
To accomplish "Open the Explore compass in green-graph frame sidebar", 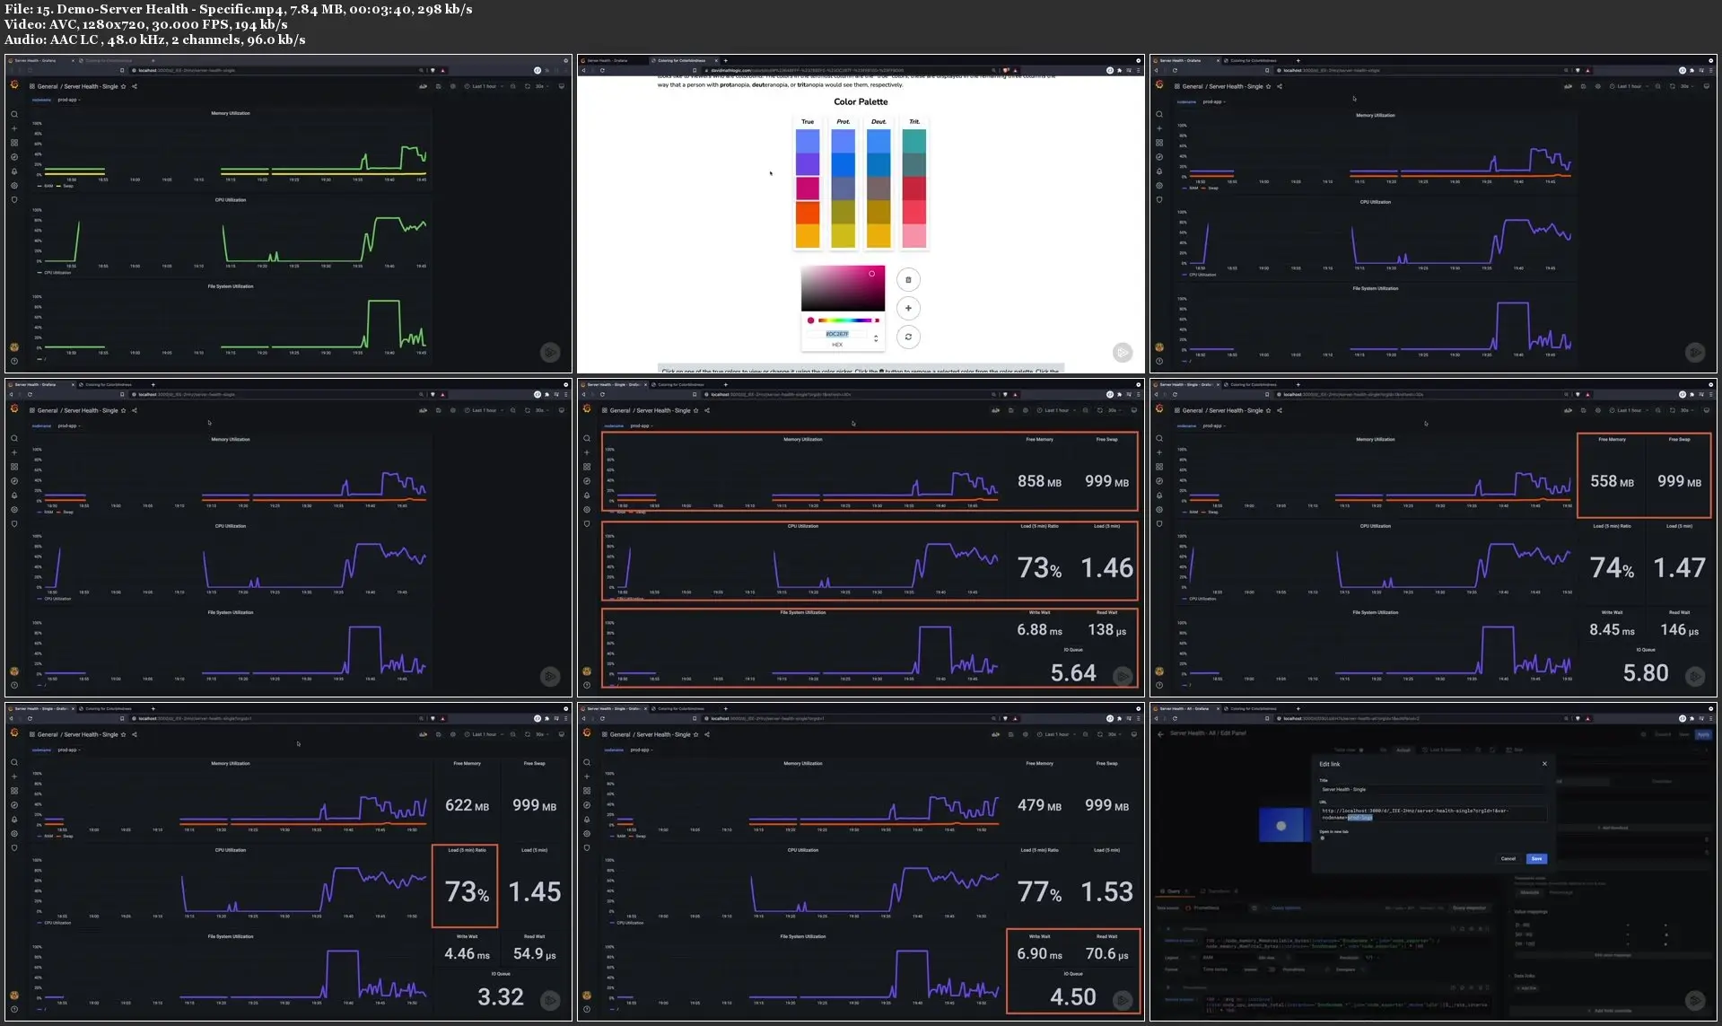I will (x=14, y=157).
